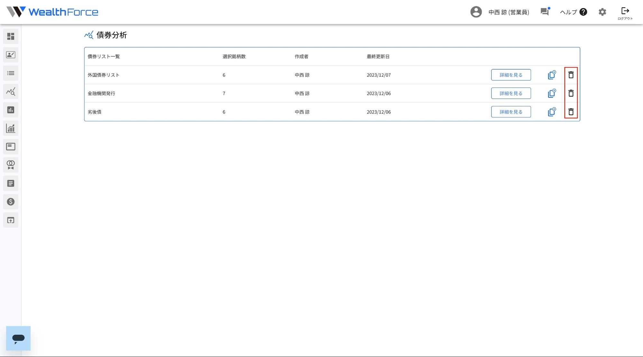643x357 pixels.
Task: Click the dollar coin sidebar icon
Action: coord(11,202)
